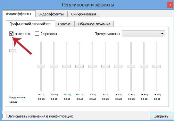Click the 12 КГц band slider handle
Viewport: 174px width, 121px height.
[131, 66]
